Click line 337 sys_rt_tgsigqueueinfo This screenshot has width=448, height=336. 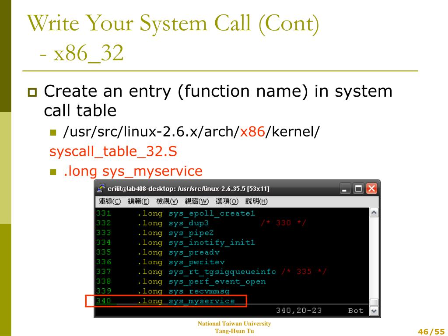186,271
